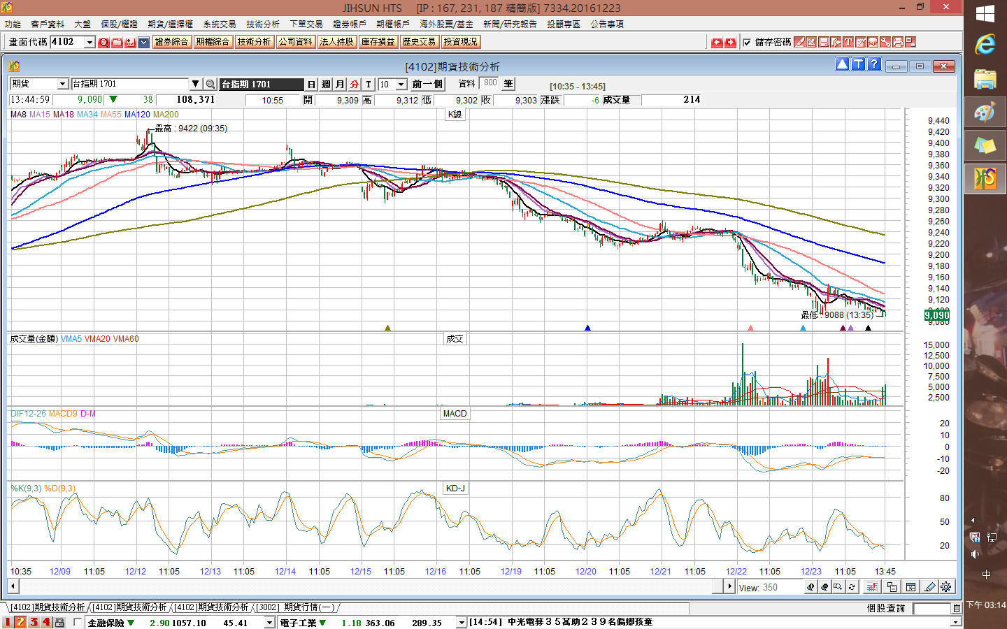1007x629 pixels.
Task: Click the red pen icon after 儲存密碼
Action: tap(799, 42)
